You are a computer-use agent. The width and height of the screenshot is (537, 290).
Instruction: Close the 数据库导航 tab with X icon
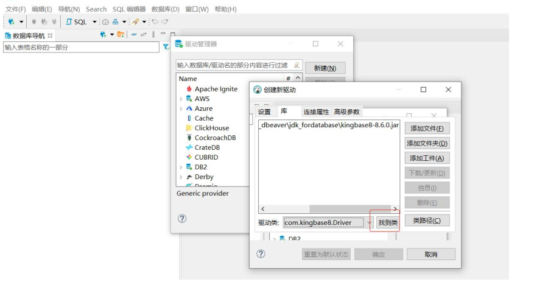point(50,35)
